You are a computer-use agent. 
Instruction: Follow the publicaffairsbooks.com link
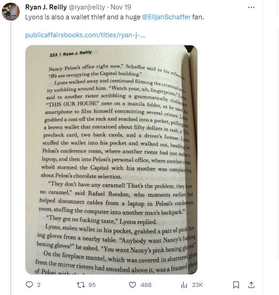(x=85, y=35)
